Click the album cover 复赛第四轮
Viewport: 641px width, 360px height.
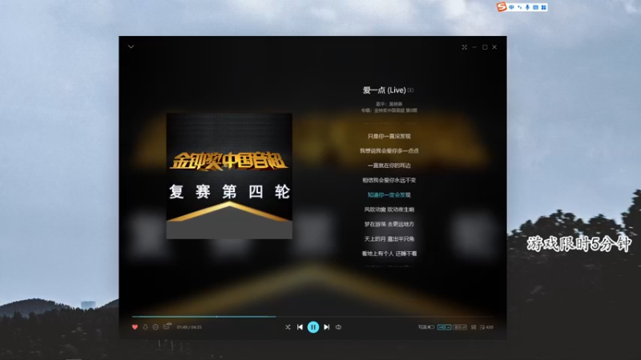(x=229, y=176)
